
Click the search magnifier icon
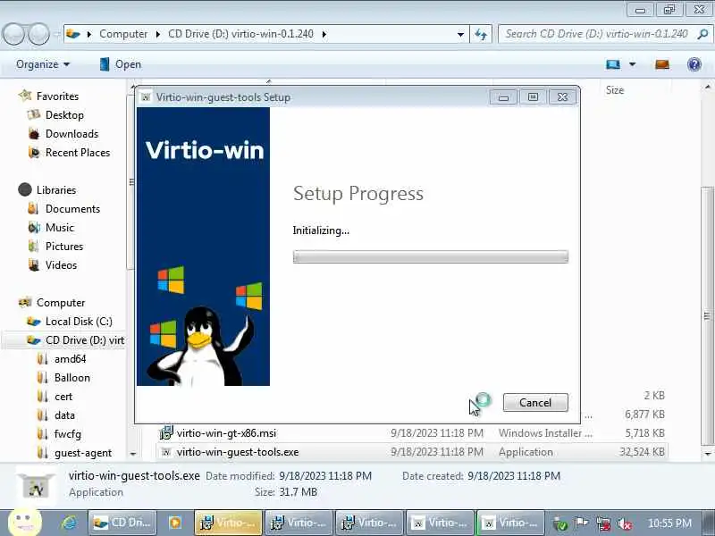click(x=702, y=34)
